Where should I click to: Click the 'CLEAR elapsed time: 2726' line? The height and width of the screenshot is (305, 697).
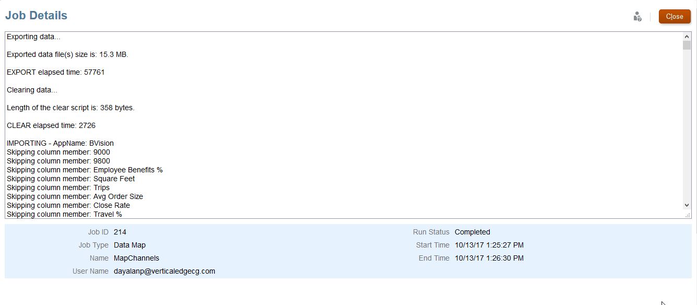tap(51, 126)
